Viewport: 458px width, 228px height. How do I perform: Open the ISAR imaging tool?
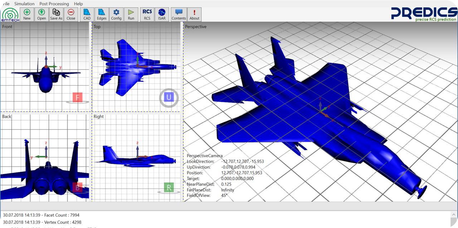coord(162,15)
